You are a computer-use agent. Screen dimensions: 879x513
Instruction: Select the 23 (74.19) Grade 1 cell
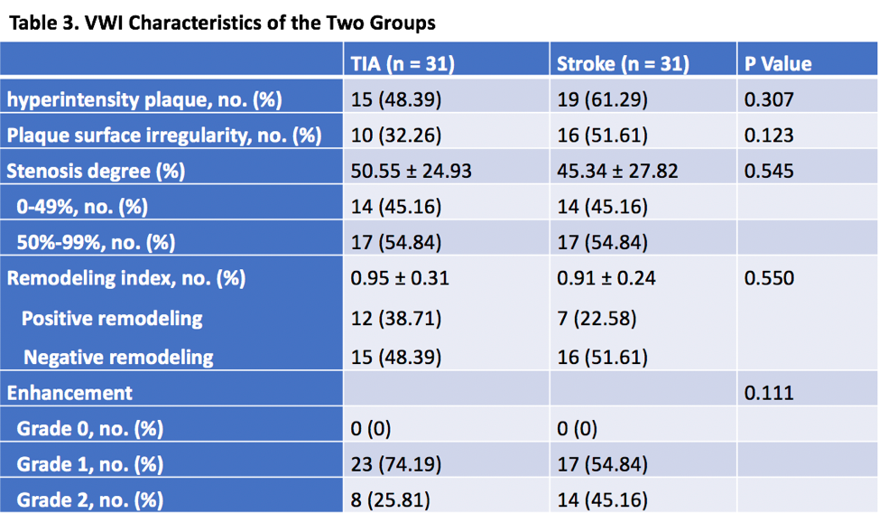396,464
